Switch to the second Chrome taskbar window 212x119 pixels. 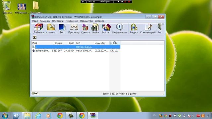tap(82, 116)
